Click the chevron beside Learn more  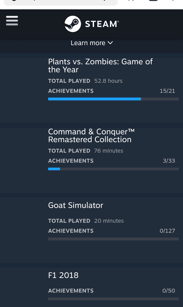click(110, 43)
